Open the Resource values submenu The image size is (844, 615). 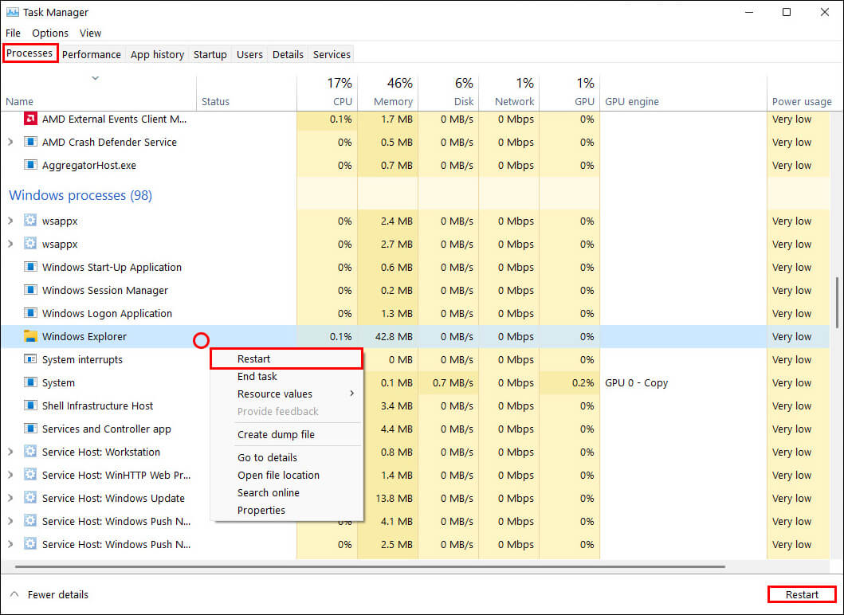pyautogui.click(x=287, y=394)
